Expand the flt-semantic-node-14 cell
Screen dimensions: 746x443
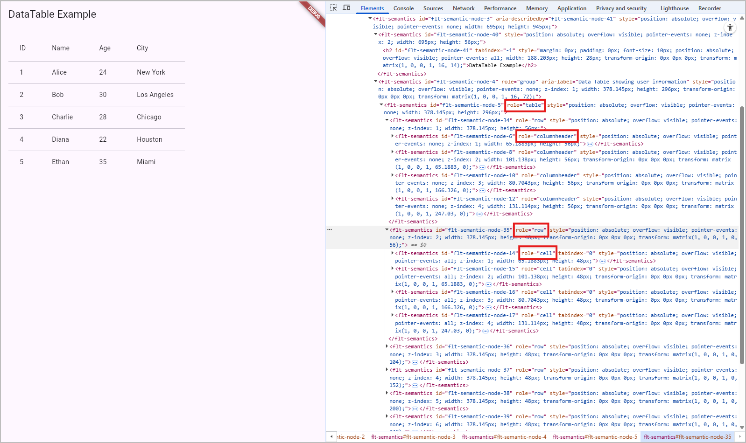point(393,253)
